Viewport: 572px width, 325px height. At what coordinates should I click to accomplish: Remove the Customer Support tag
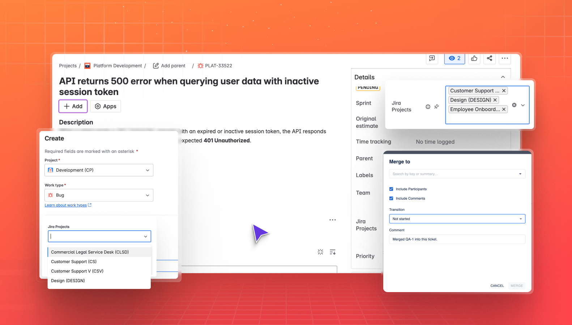click(504, 91)
